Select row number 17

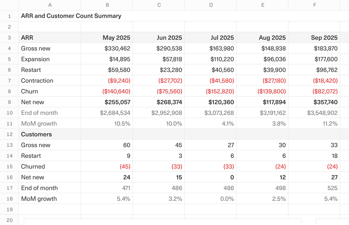pos(9,188)
